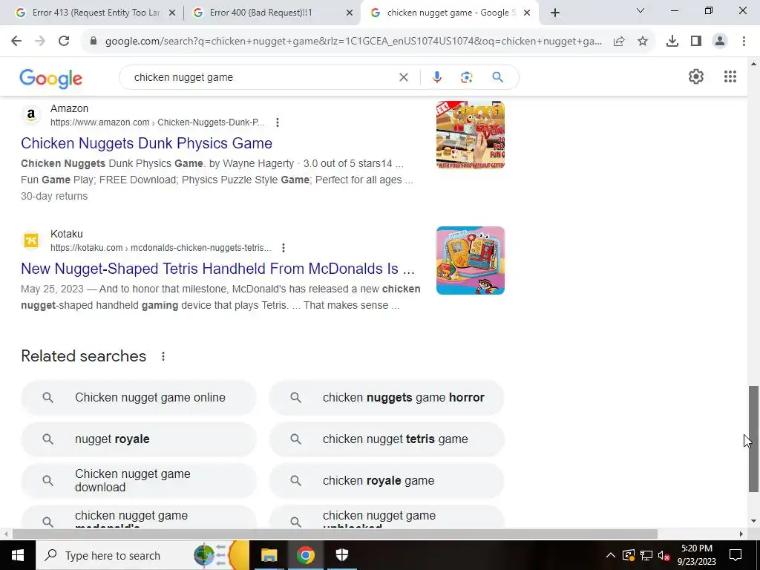The width and height of the screenshot is (760, 570).
Task: Bookmark this page with the star icon
Action: tap(643, 42)
